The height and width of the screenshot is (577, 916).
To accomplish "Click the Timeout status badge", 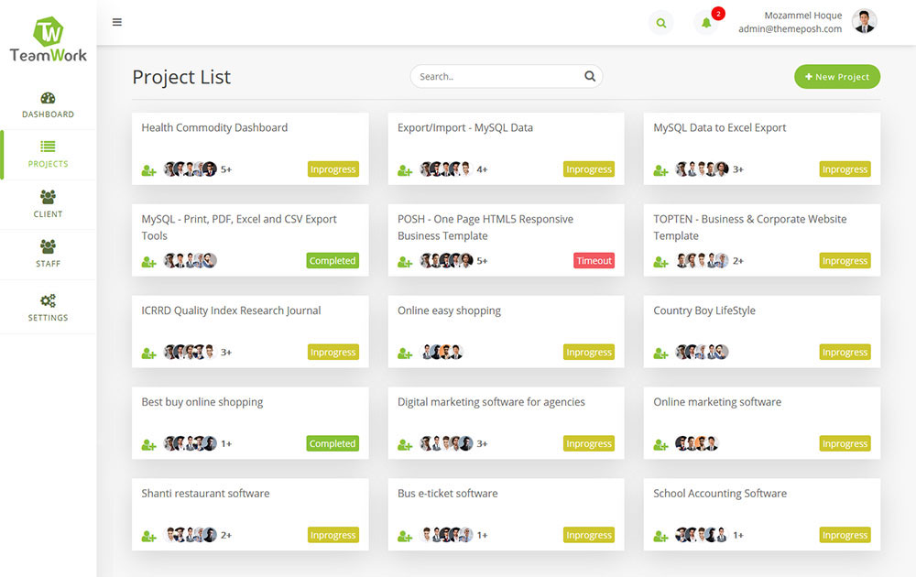I will coord(594,261).
